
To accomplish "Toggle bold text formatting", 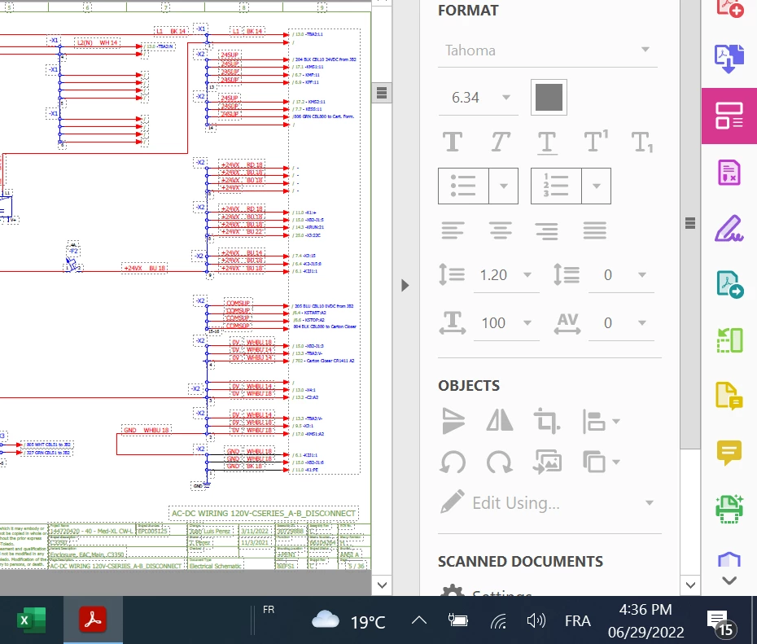I will pos(453,142).
